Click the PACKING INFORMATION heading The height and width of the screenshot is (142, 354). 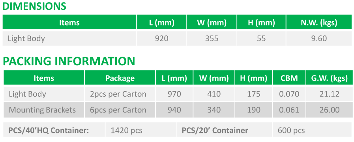pos(69,61)
